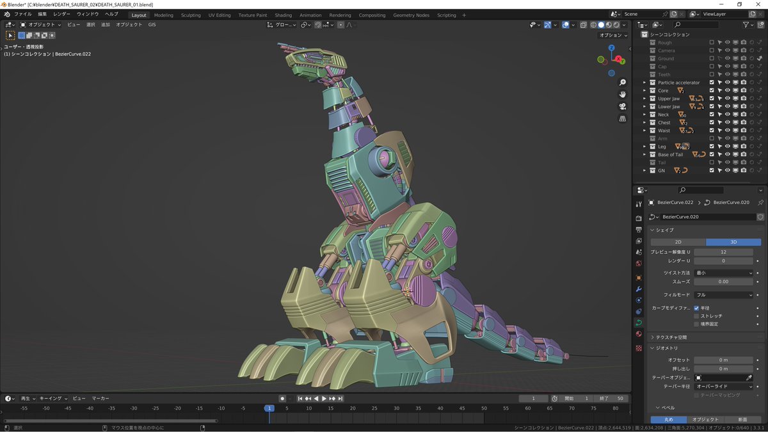
Task: Open the ツイスト方法 dropdown
Action: click(724, 273)
